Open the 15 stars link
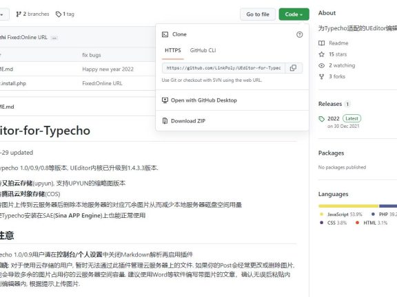Viewport: 397px width, 297px height. [x=338, y=54]
